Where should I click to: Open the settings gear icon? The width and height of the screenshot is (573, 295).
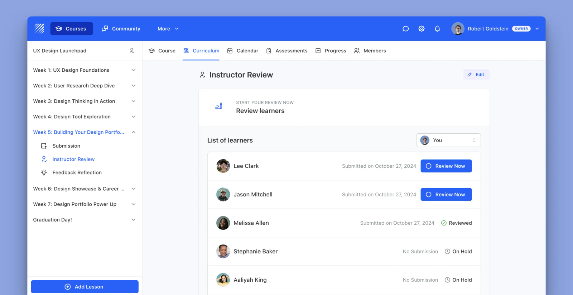[x=422, y=29]
